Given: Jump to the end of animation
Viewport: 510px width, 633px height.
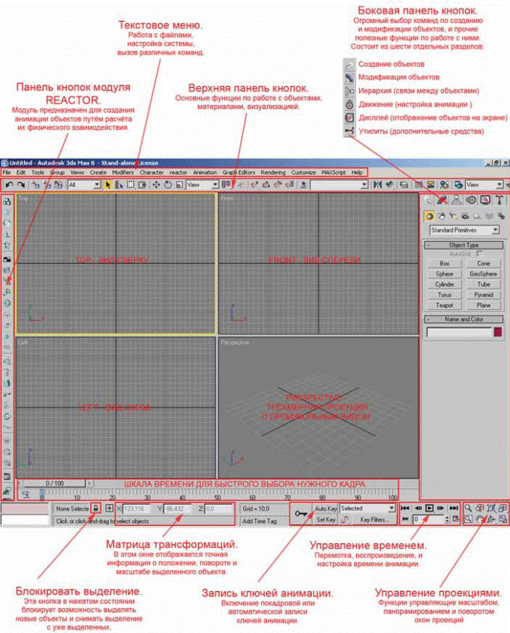Looking at the screenshot, I should [454, 508].
